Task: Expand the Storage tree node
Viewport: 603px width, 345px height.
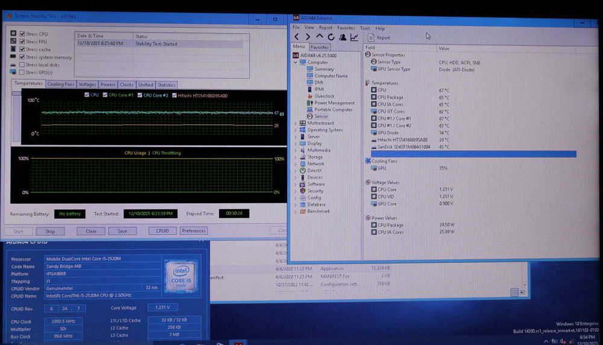Action: [x=295, y=157]
